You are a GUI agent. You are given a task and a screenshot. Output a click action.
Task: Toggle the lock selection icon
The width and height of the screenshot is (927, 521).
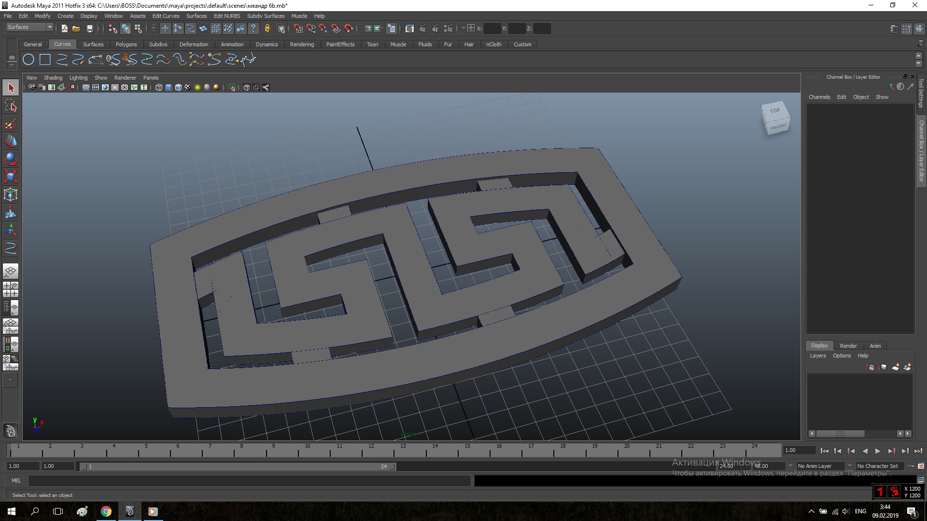267,28
